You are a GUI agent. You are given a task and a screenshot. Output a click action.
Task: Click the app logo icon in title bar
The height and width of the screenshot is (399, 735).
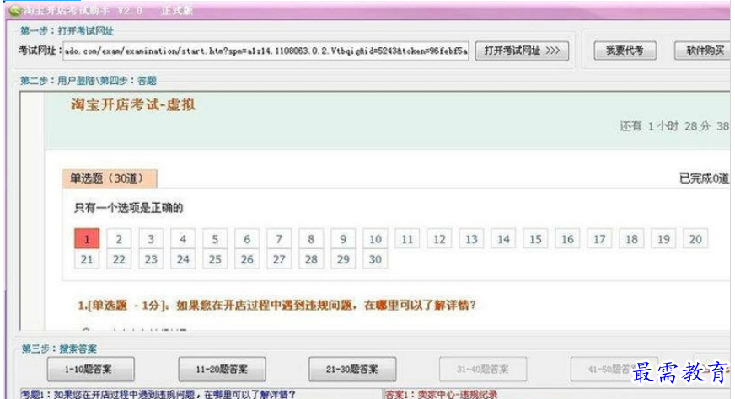[14, 10]
